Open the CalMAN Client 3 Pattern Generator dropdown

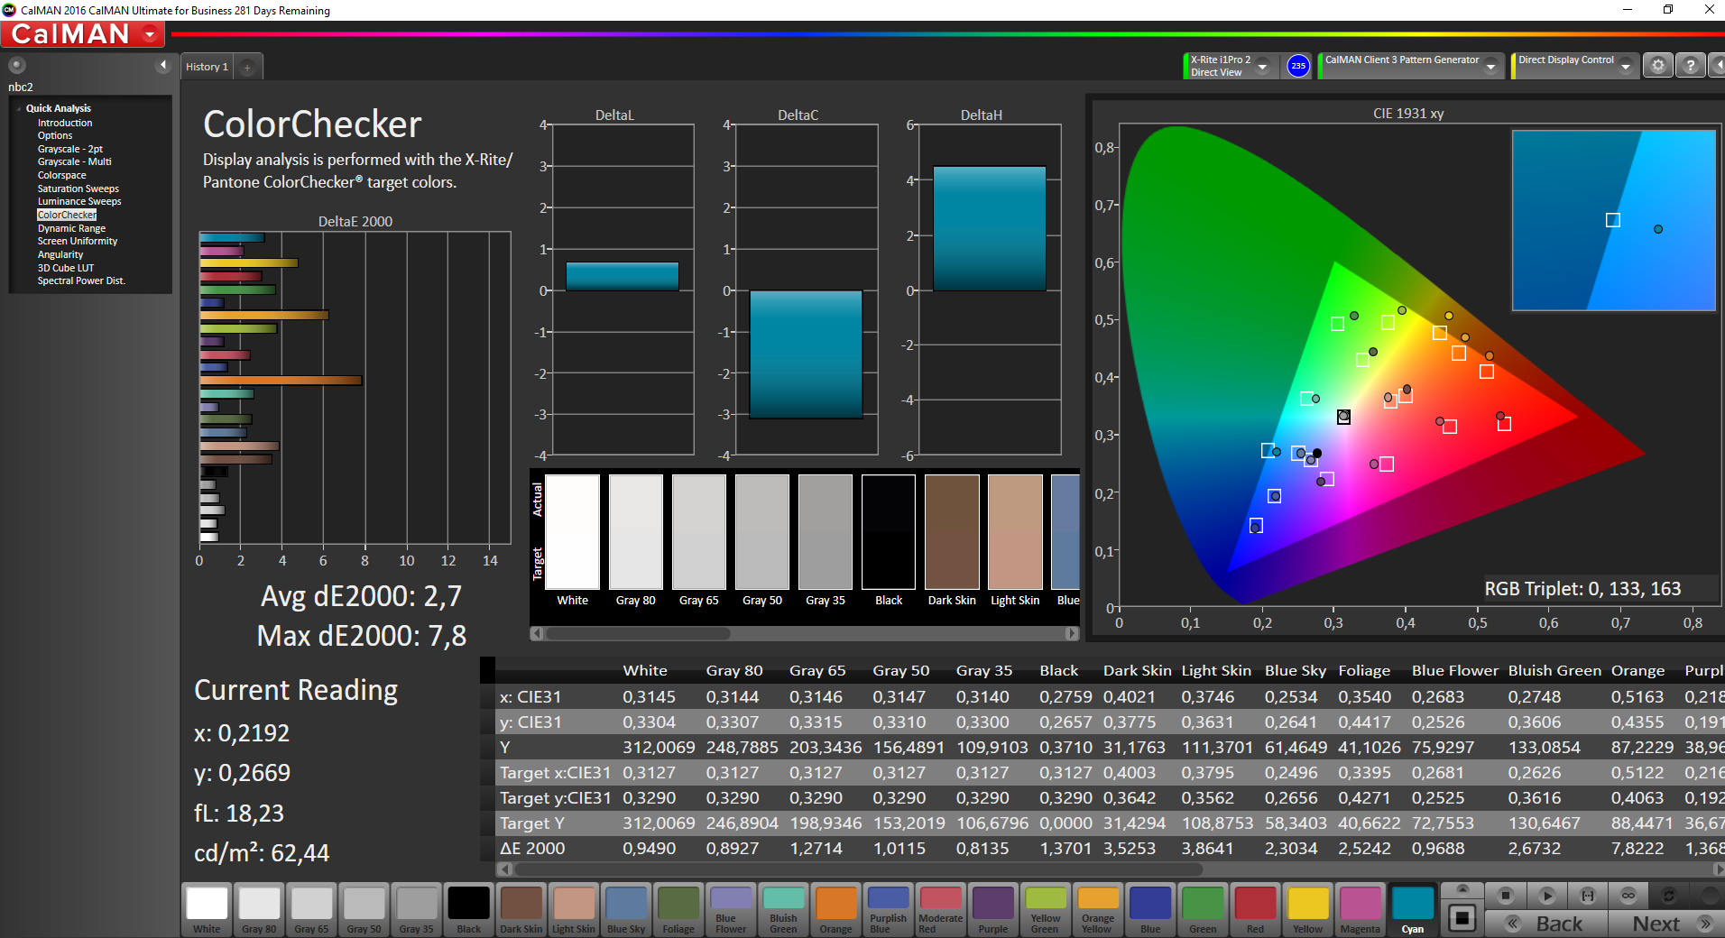pyautogui.click(x=1490, y=66)
